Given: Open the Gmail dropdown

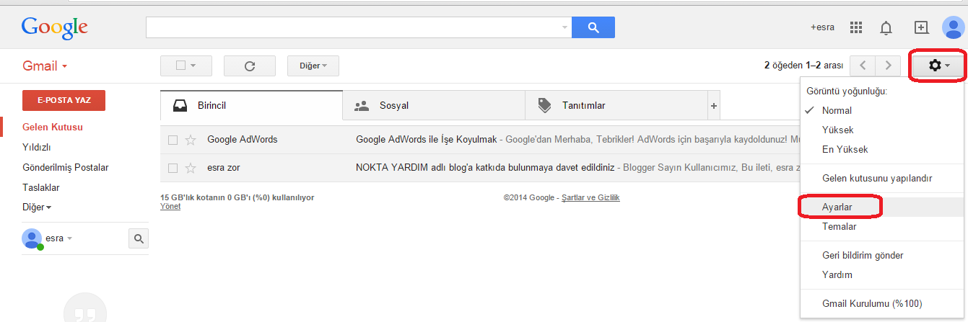Looking at the screenshot, I should pos(45,66).
